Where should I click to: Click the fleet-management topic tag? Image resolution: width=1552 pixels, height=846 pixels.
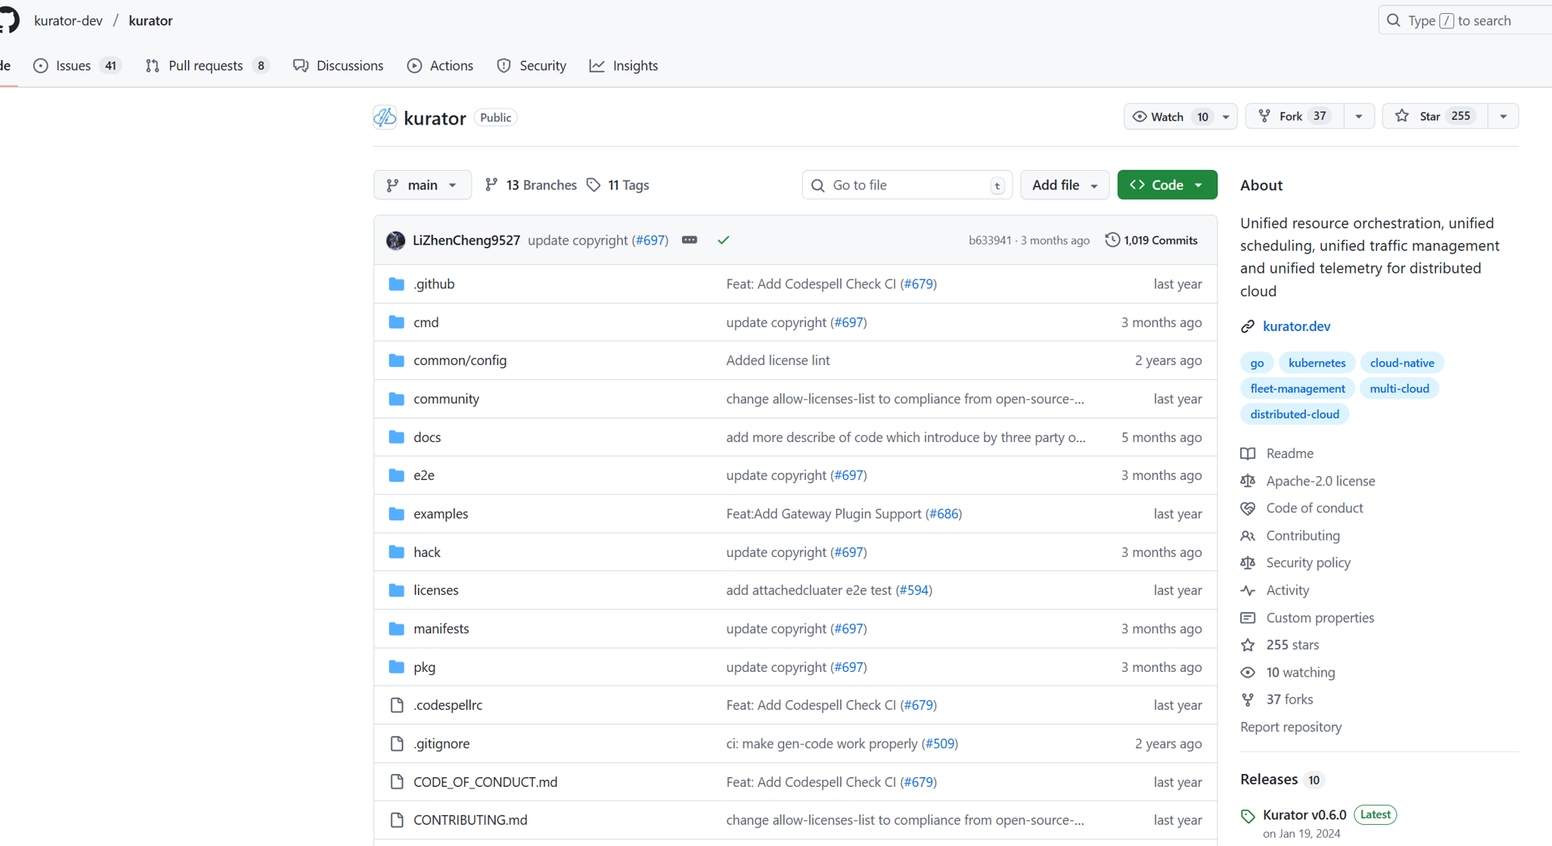coord(1297,389)
